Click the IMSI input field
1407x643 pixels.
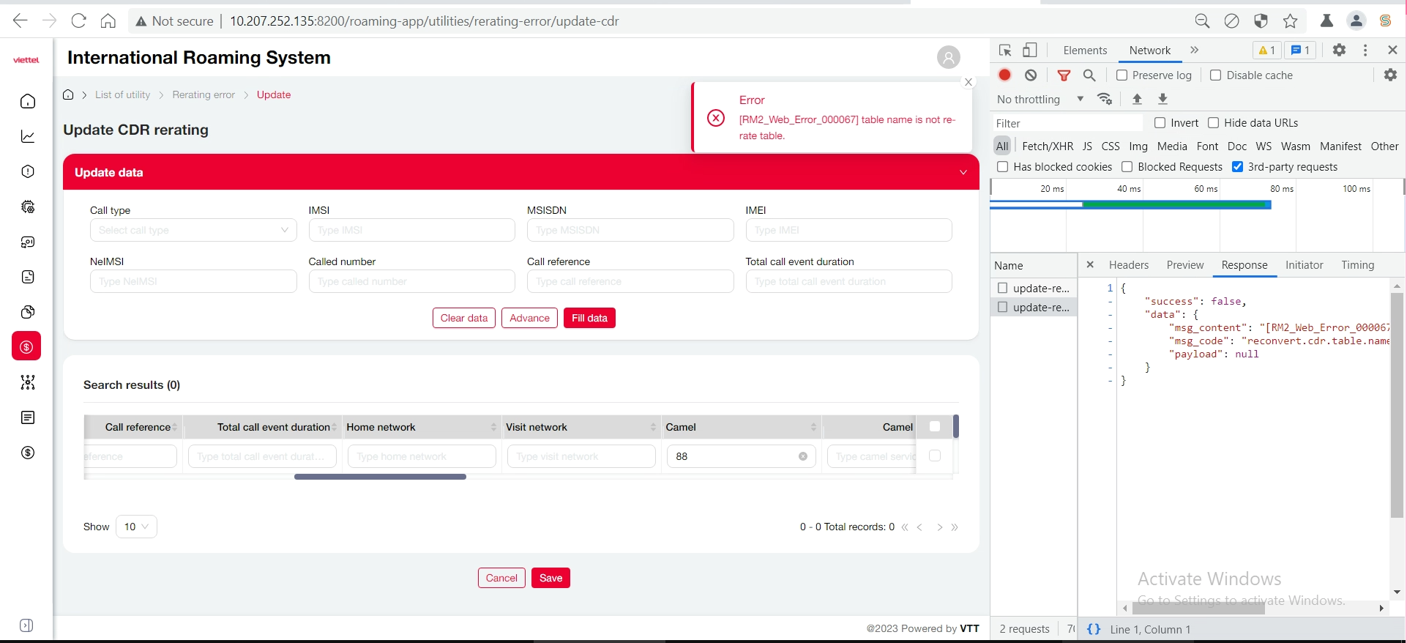[411, 230]
